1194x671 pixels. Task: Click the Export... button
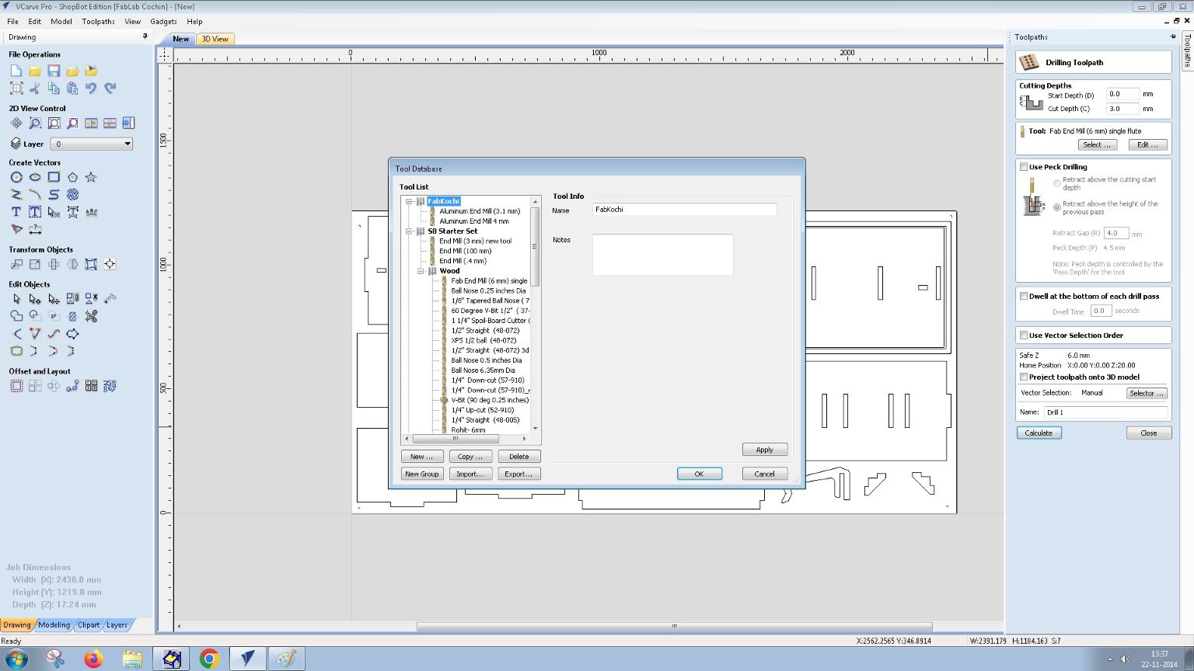coord(518,474)
